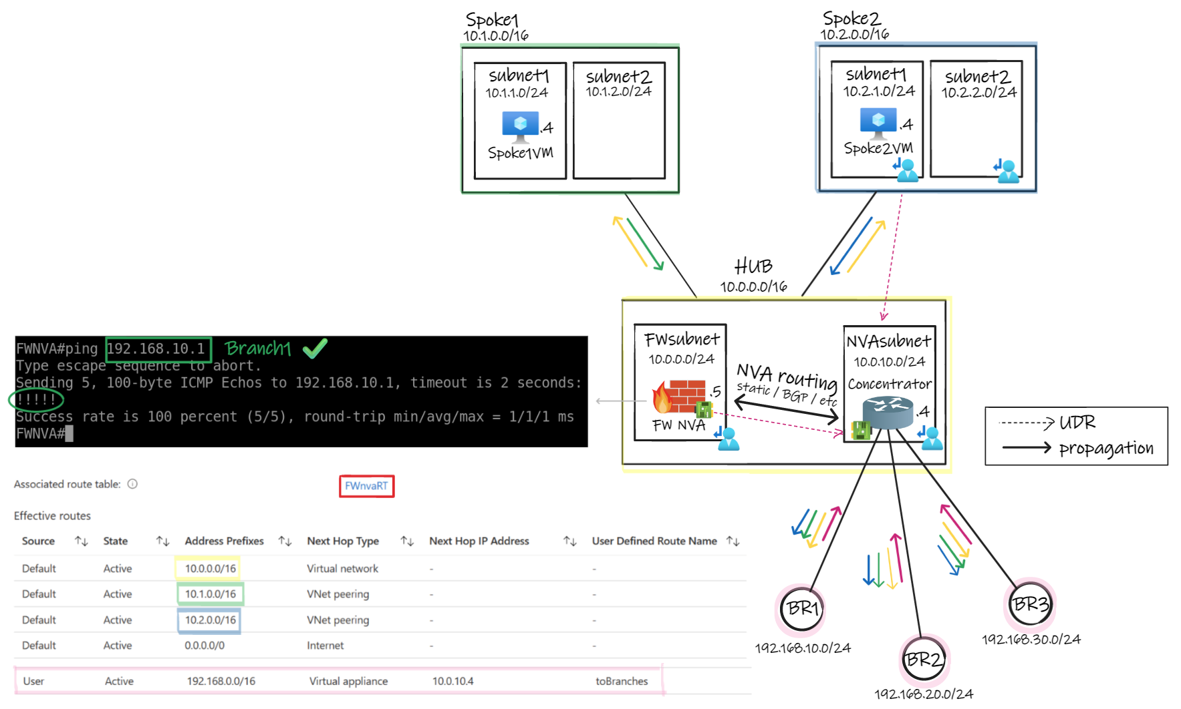
Task: Open the FWnvaRT route table link
Action: (x=366, y=485)
